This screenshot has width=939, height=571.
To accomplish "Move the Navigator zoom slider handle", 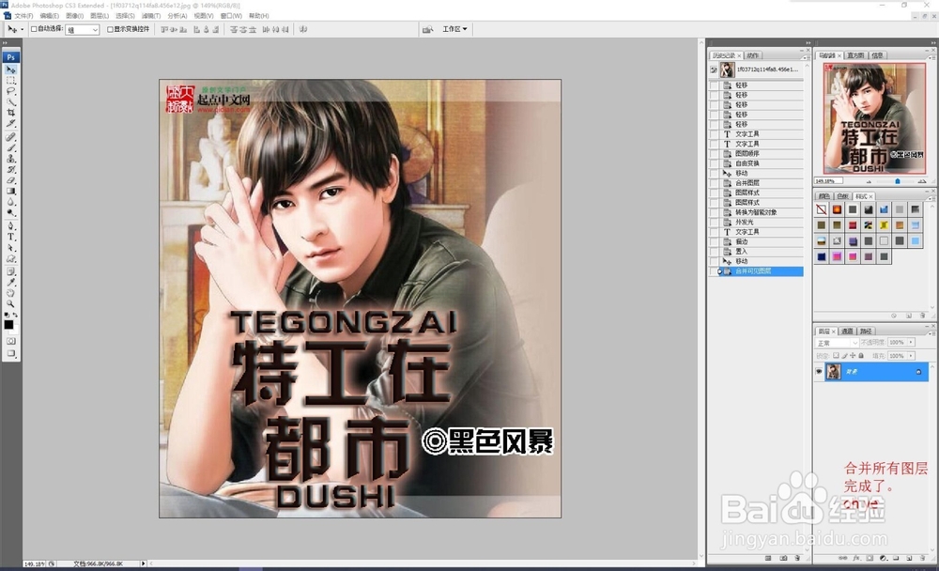I will [897, 181].
